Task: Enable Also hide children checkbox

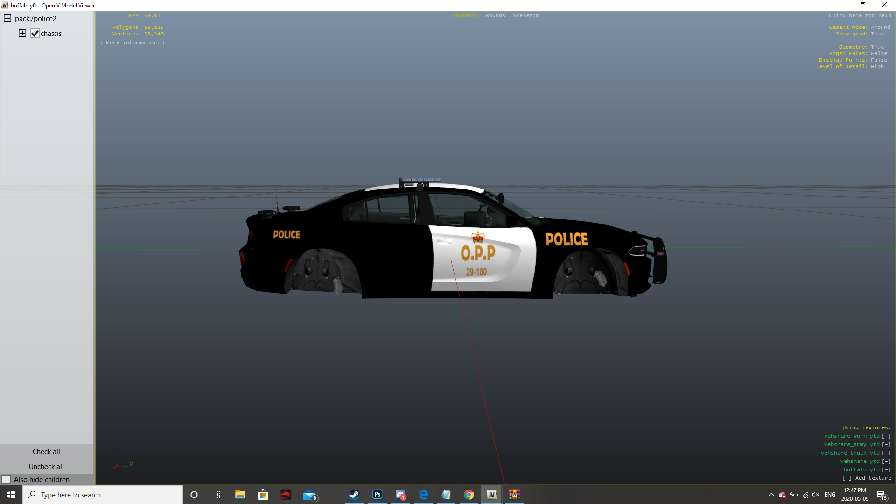Action: tap(6, 480)
